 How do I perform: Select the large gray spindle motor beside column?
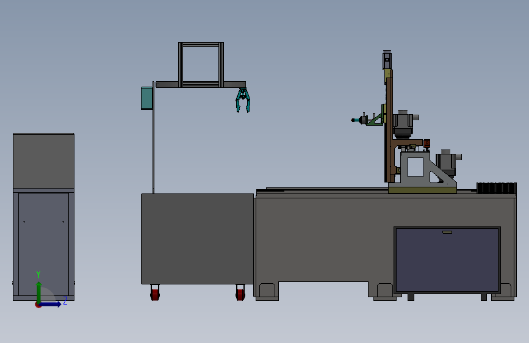coord(404,125)
